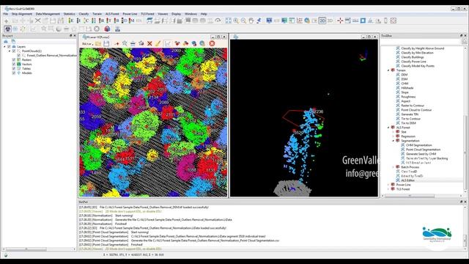Toggle the Layers checkbox in Project tree
This screenshot has width=469, height=264.
tap(9, 47)
